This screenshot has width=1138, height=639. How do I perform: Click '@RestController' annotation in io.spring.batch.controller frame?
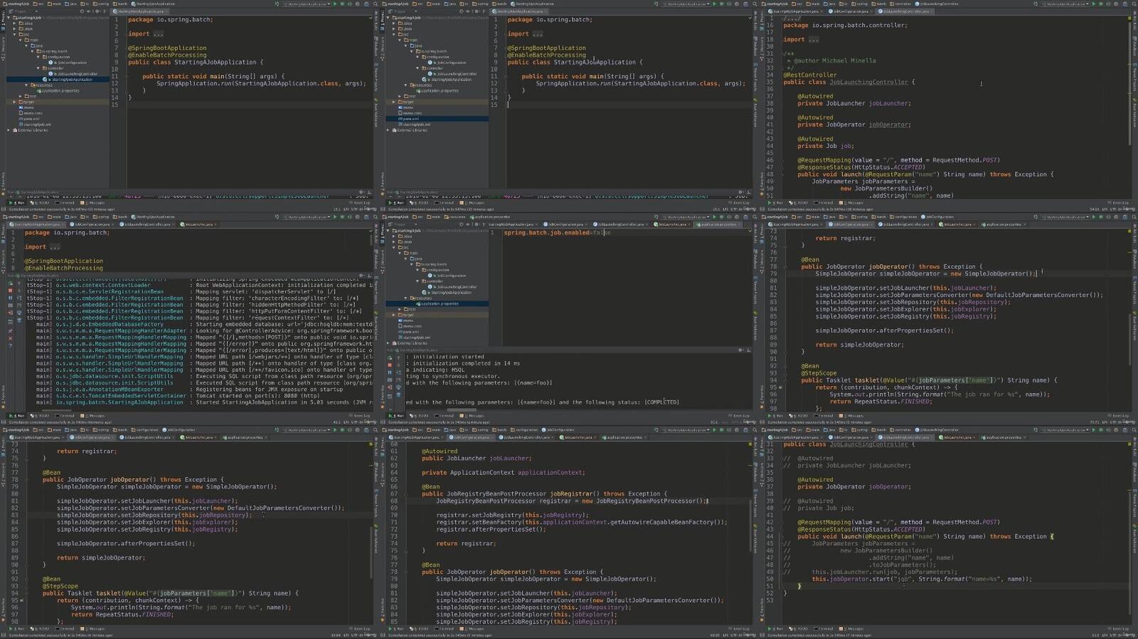pos(810,75)
